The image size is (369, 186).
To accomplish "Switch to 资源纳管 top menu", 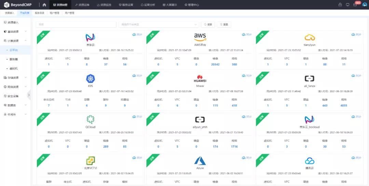I will [x=60, y=5].
